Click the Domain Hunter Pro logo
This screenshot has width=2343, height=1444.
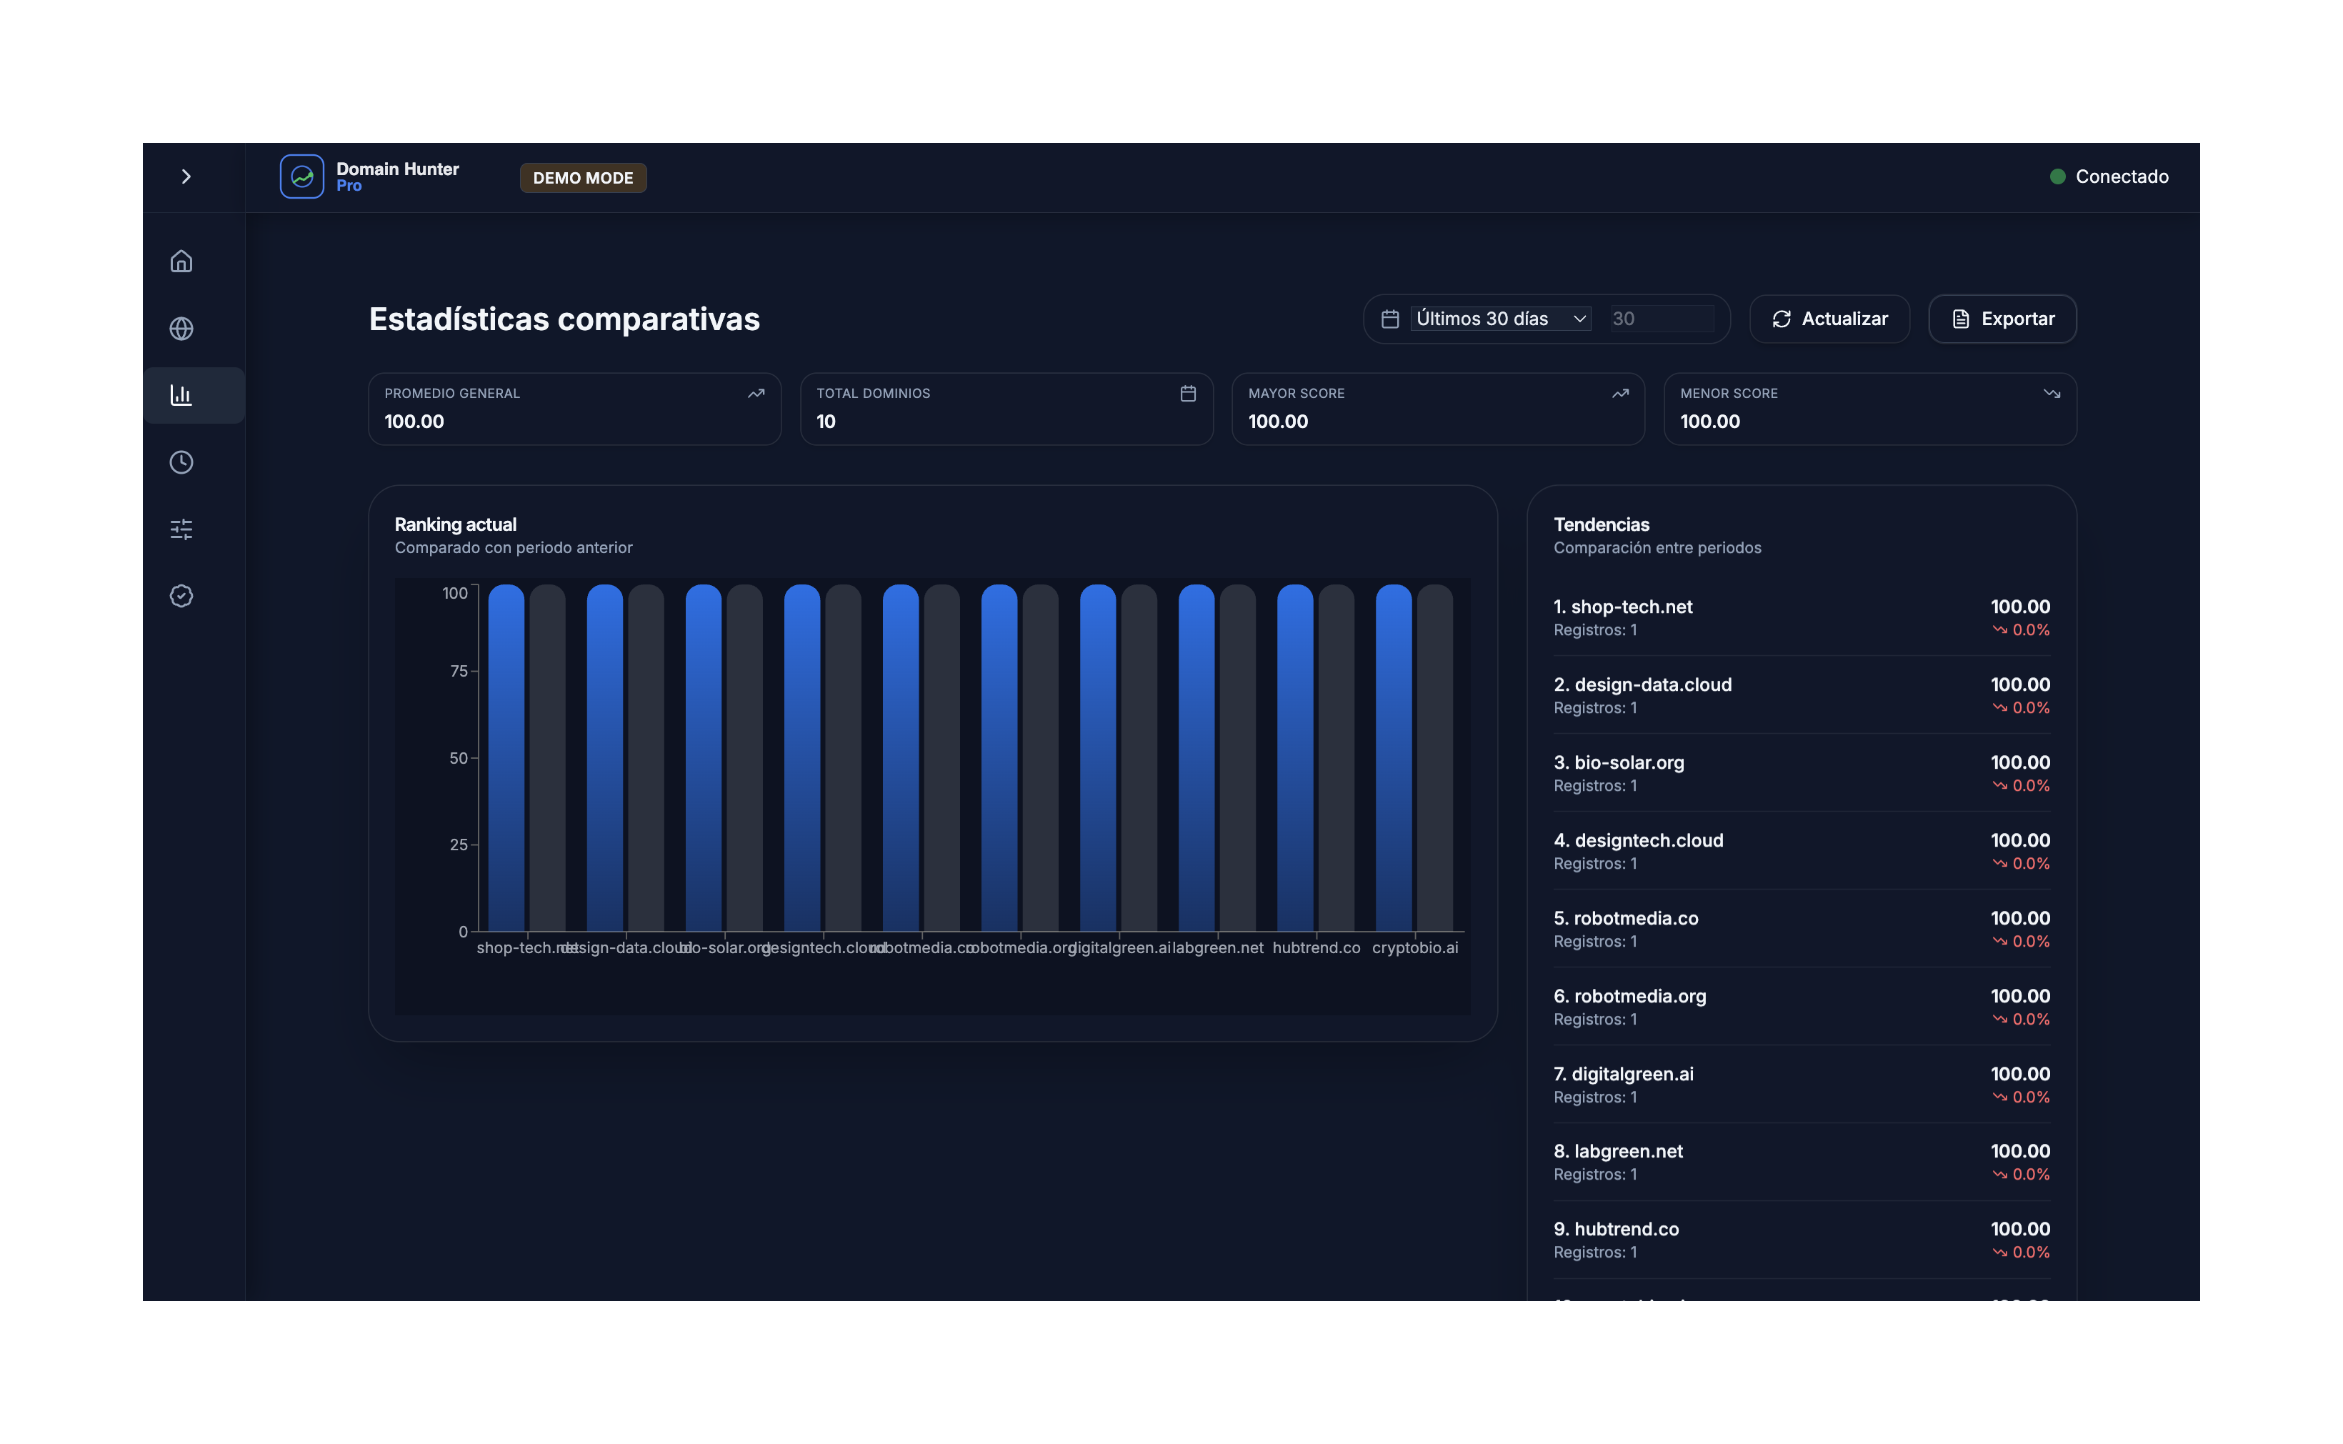tap(301, 176)
